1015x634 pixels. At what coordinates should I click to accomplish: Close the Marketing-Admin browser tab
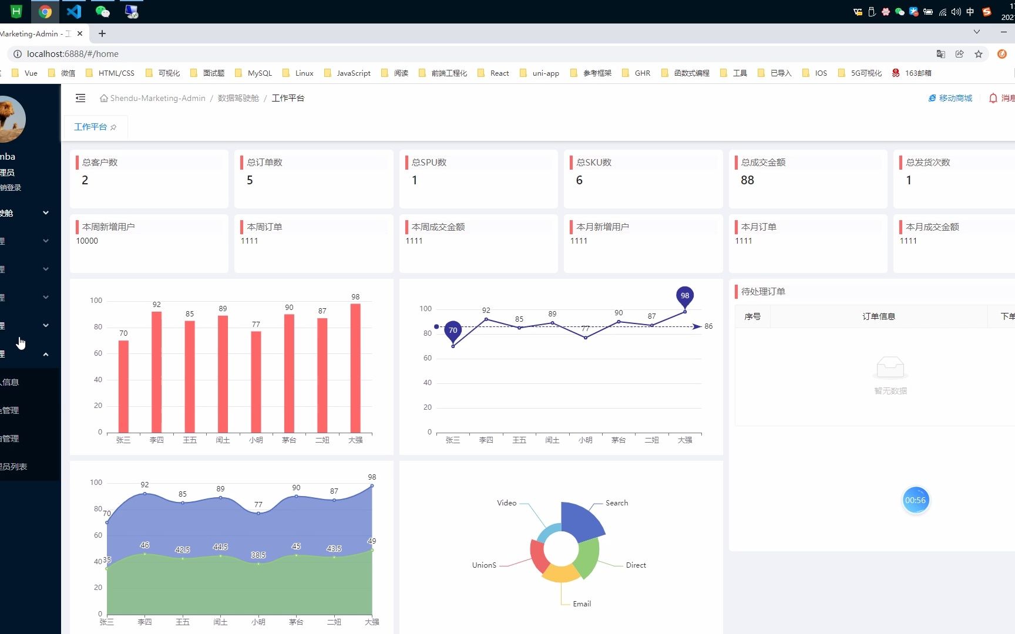(x=80, y=33)
